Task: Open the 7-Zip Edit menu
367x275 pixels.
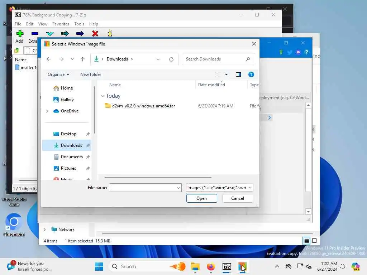Action: pos(29,24)
